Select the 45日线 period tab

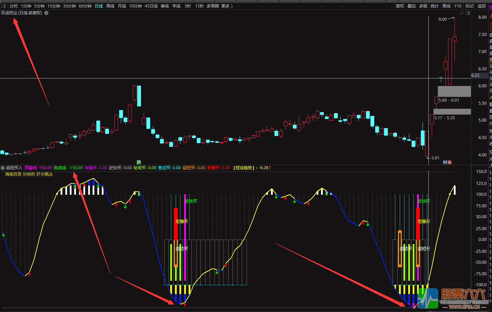[x=151, y=6]
